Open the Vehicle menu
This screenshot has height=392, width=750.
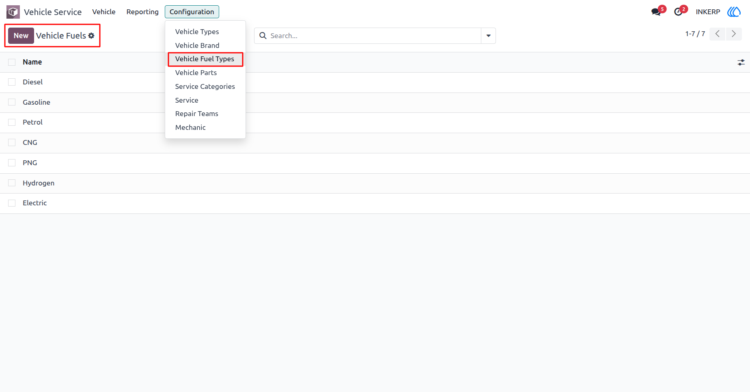(104, 12)
